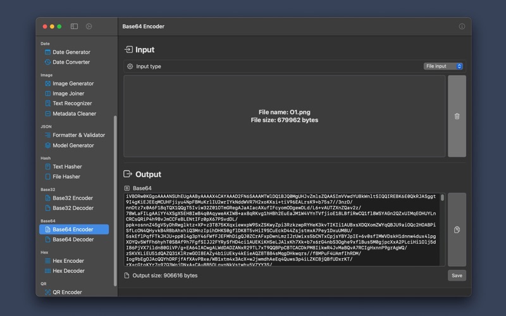Click the Base64 output scrollbar thumb

pyautogui.click(x=442, y=197)
